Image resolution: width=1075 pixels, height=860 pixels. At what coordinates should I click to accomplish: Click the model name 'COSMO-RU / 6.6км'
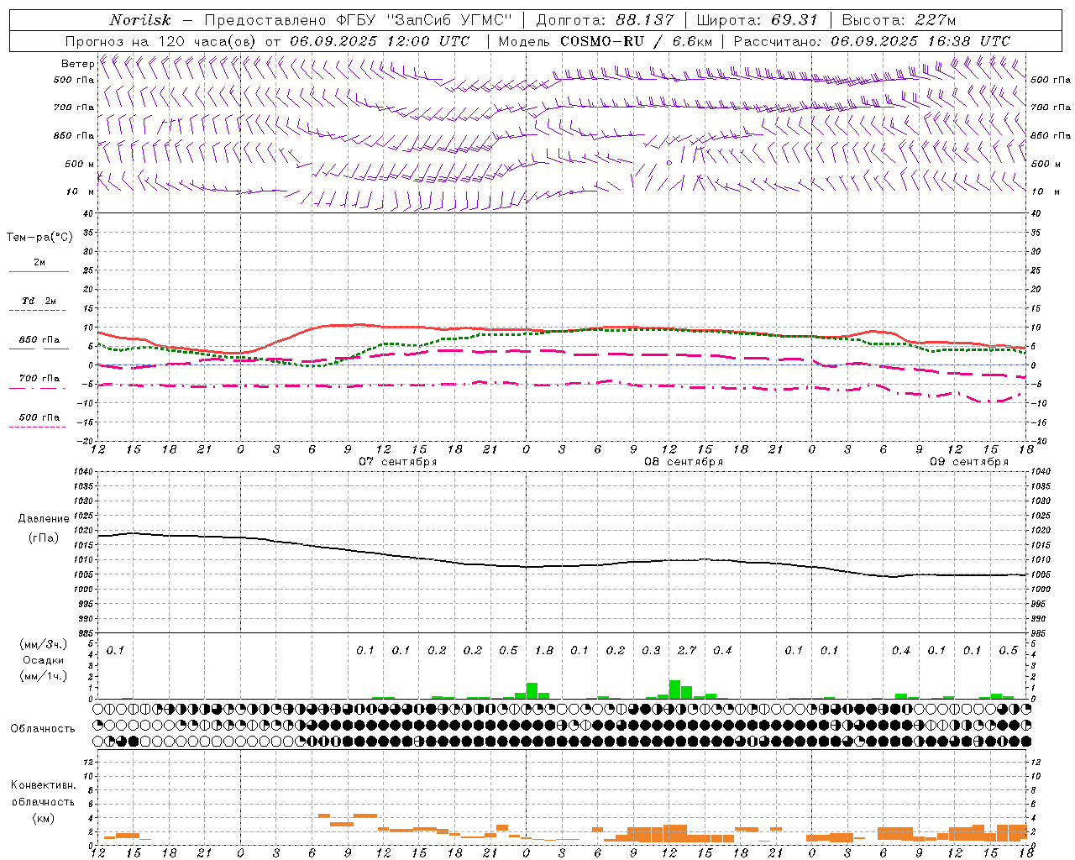[637, 41]
